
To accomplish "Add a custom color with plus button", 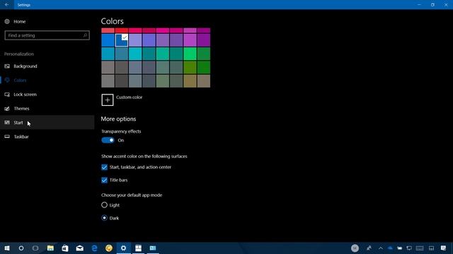I will click(x=108, y=100).
